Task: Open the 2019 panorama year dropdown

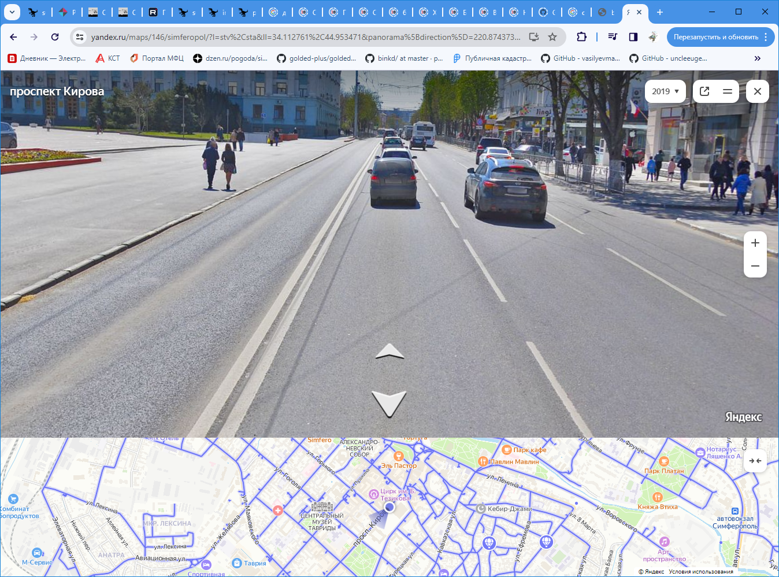Action: [665, 91]
